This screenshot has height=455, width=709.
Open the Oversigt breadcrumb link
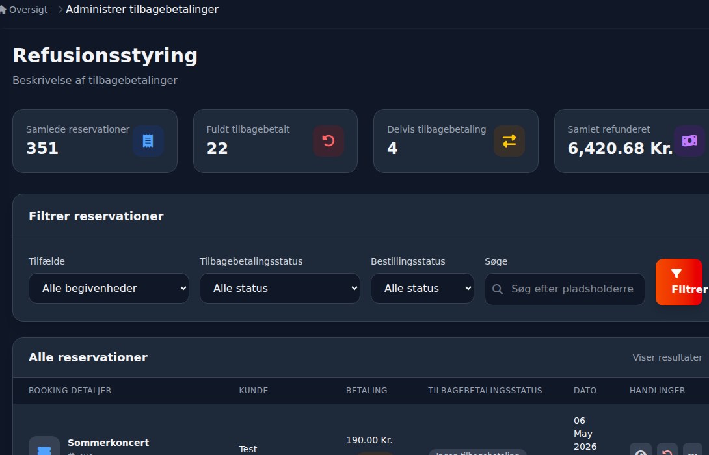tap(28, 10)
